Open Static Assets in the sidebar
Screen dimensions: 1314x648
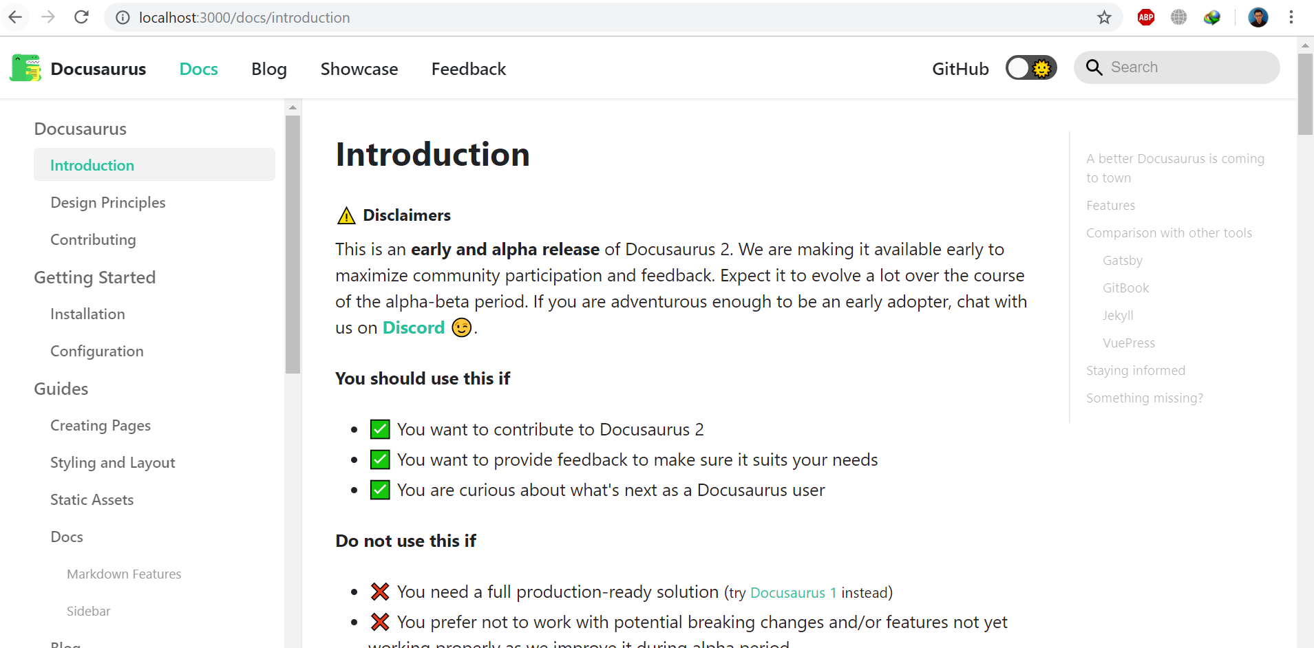[x=92, y=499]
